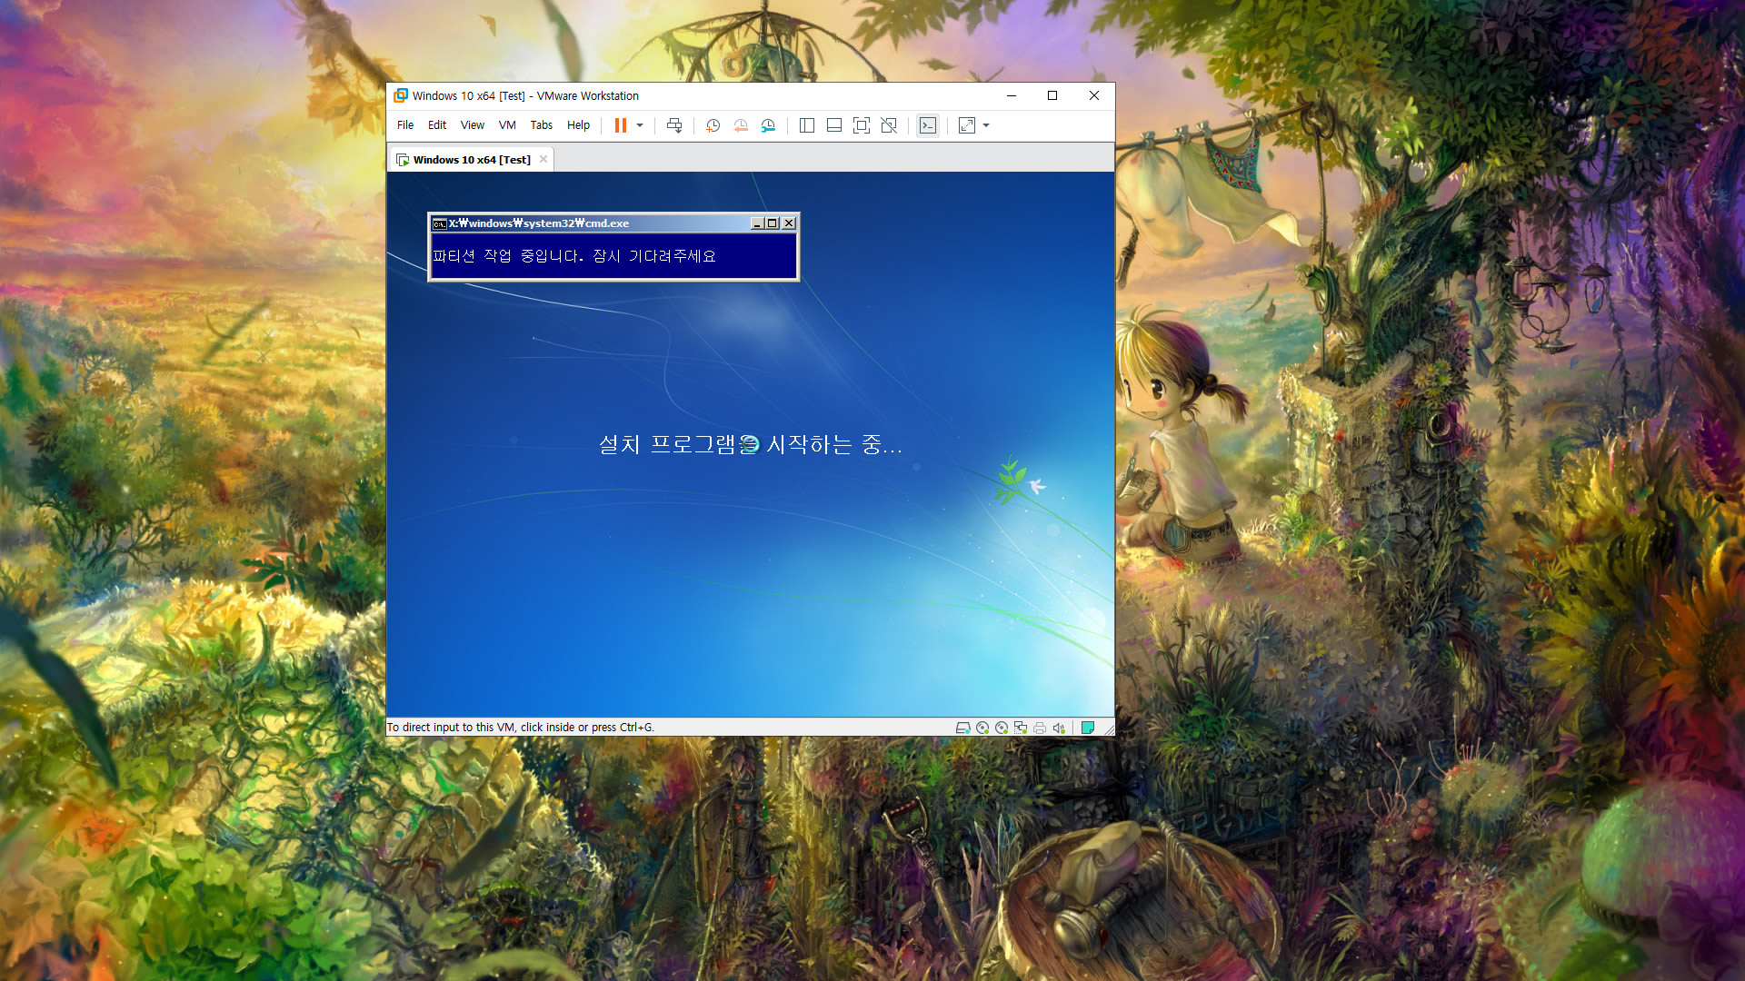Toggle the library sidebar panel icon
Screen dimensions: 1745x981
pyautogui.click(x=806, y=125)
